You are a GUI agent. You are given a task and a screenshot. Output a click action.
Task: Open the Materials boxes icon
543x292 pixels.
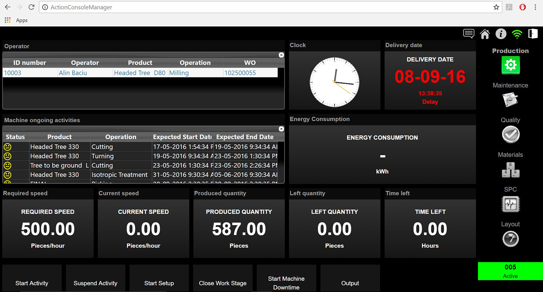(x=510, y=169)
